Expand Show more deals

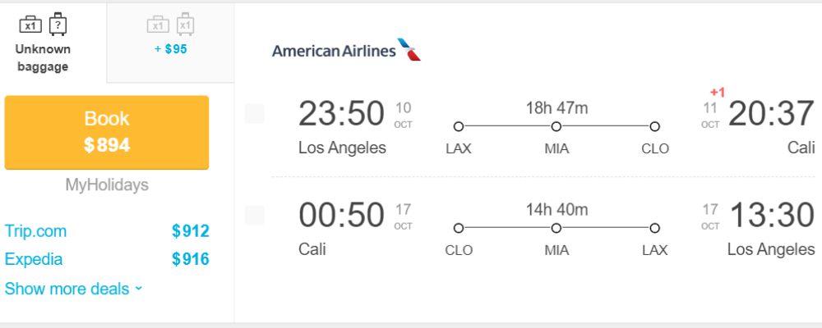click(x=73, y=289)
